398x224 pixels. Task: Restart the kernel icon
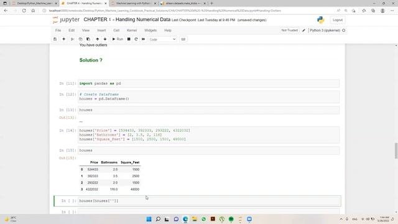136,39
